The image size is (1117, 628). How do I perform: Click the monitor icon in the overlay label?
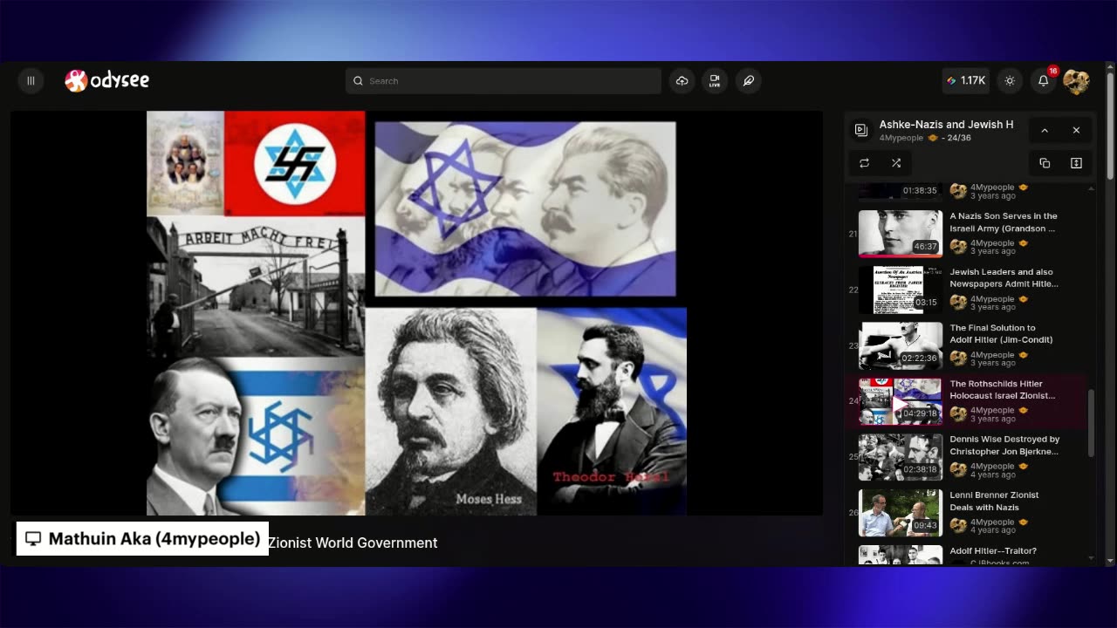(33, 538)
